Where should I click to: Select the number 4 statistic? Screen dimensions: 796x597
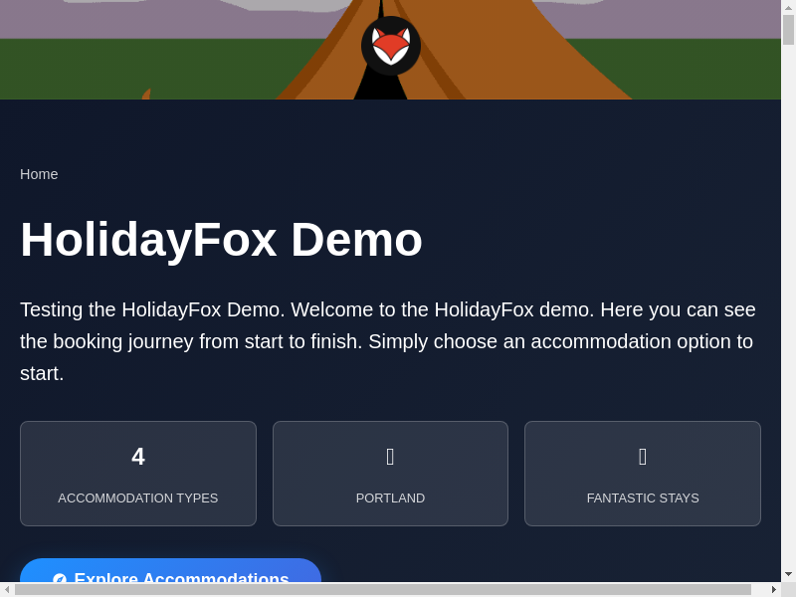[x=138, y=457]
